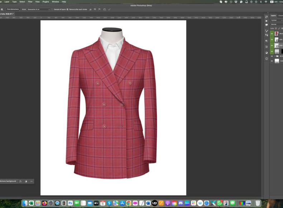283x208 pixels.
Task: Switch to the Channels panel tab
Action: [280, 16]
